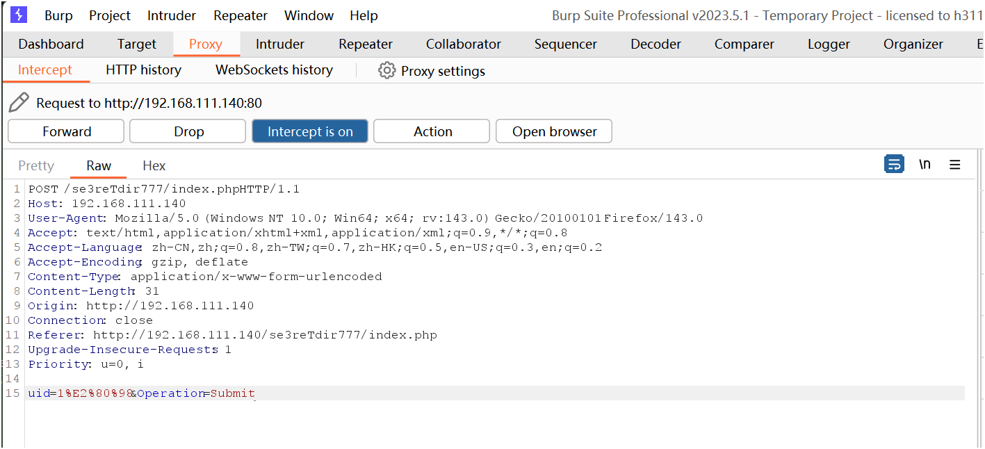The width and height of the screenshot is (985, 449).
Task: Select the Intercept sub-tab
Action: (x=45, y=70)
